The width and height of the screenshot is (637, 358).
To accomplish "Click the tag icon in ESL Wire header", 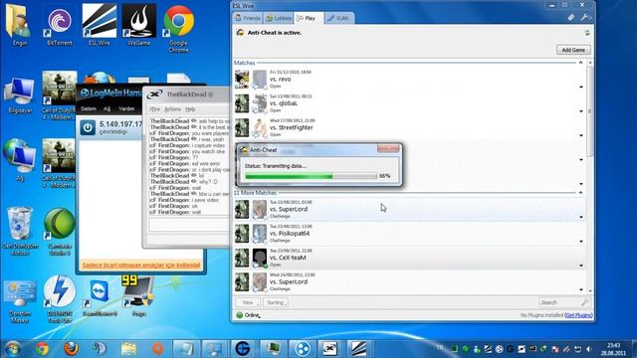I will 570,18.
